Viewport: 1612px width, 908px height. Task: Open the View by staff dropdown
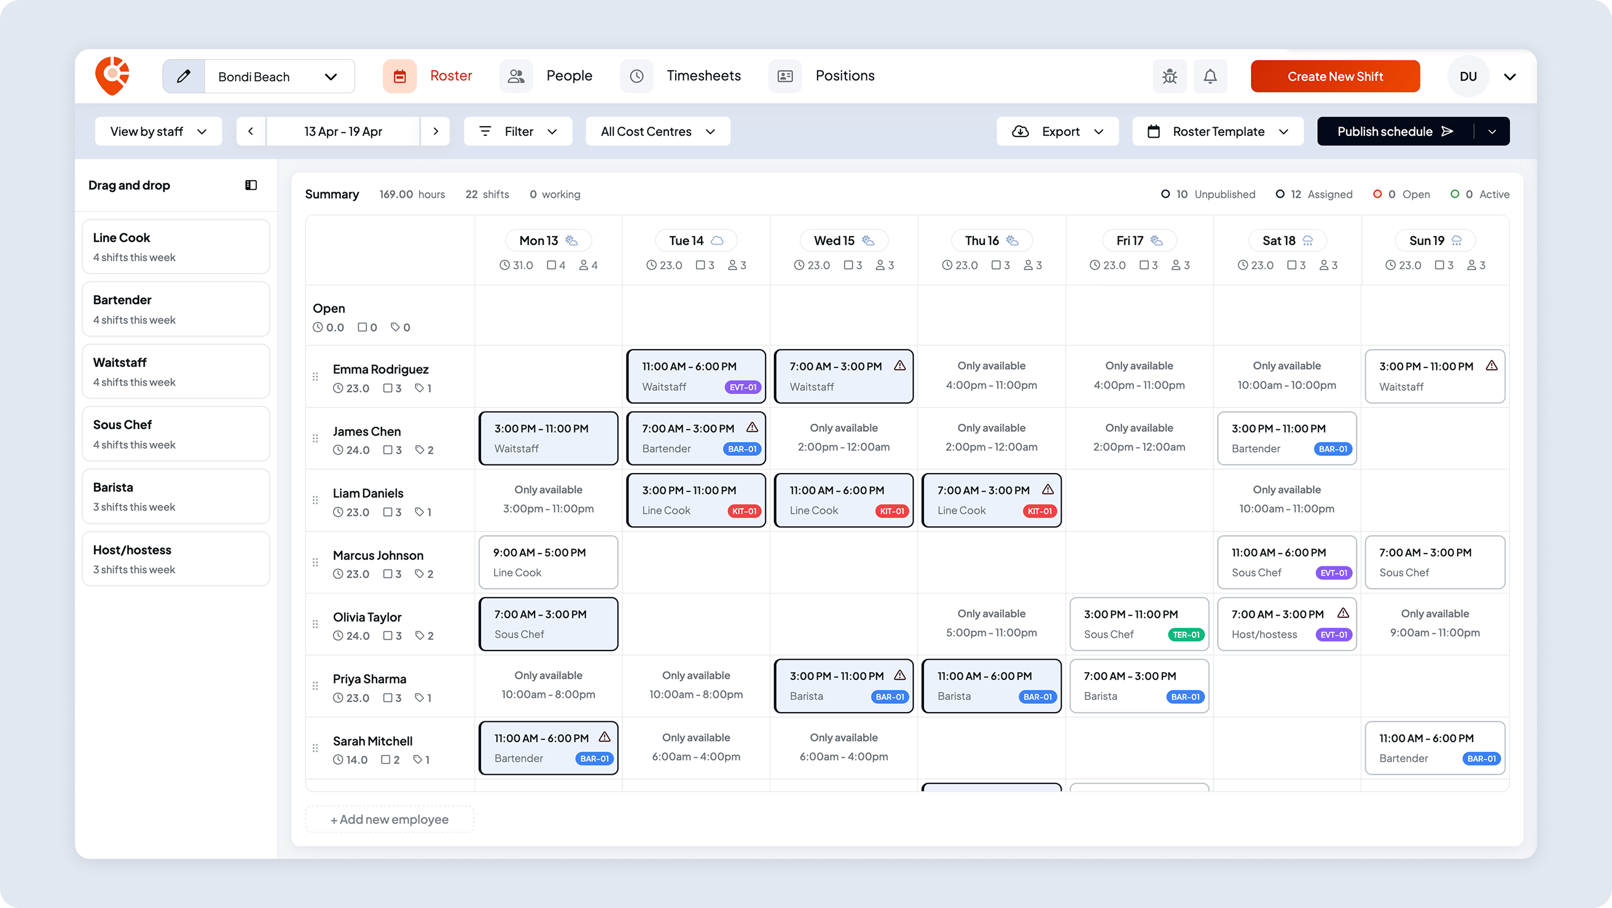point(158,131)
